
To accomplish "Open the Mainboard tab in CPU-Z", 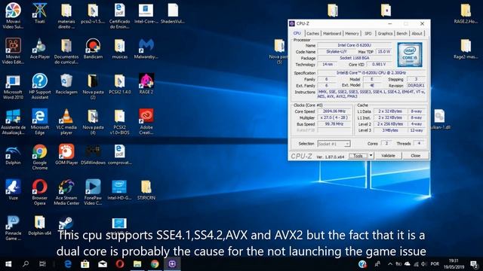I will click(x=332, y=33).
